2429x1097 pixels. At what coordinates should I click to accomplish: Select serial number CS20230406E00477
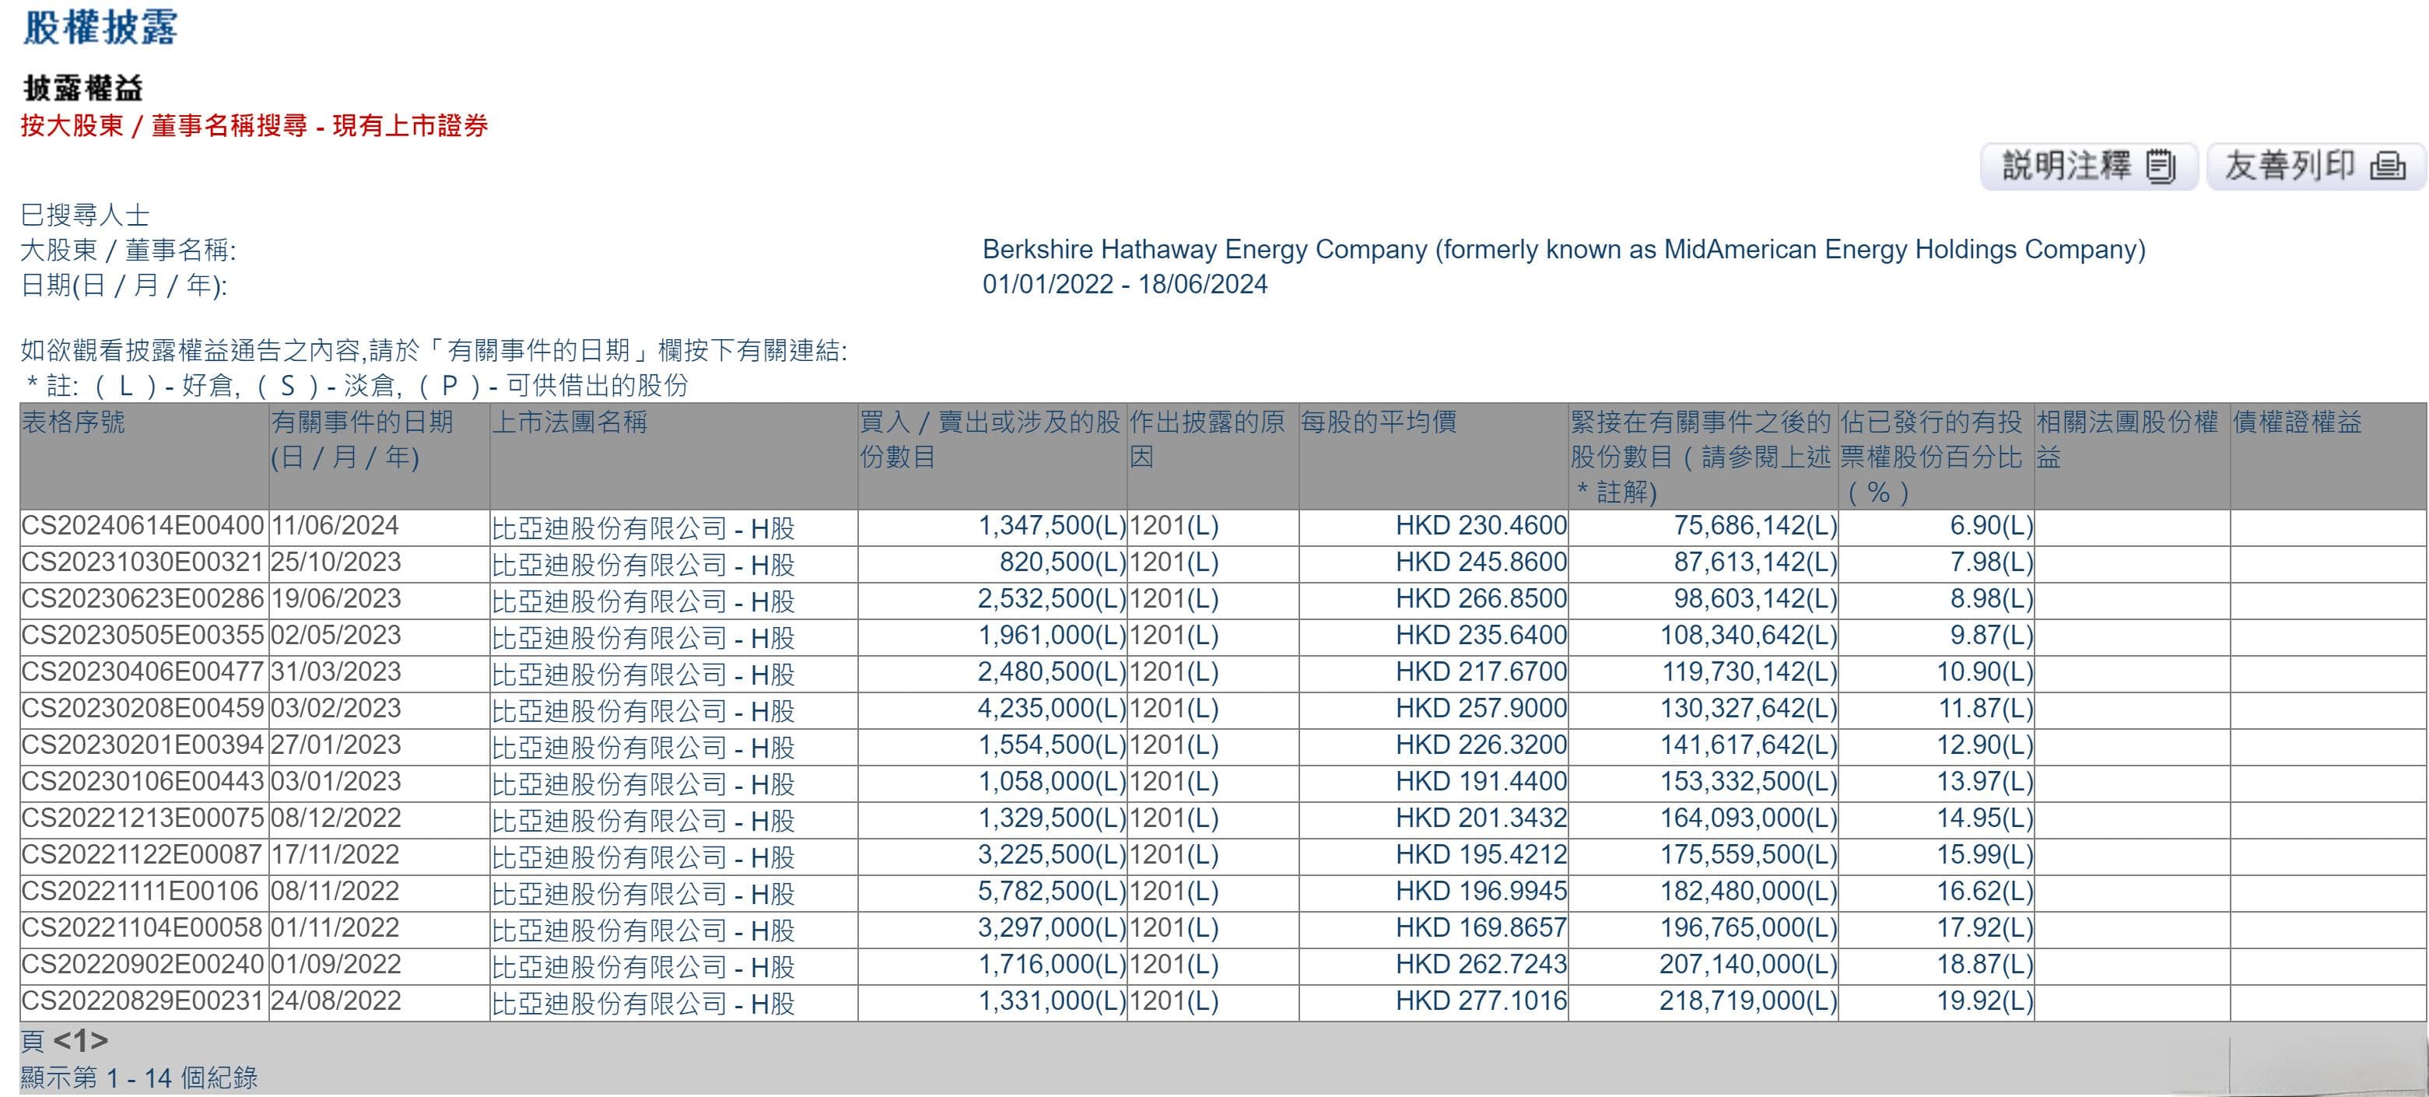[x=142, y=672]
